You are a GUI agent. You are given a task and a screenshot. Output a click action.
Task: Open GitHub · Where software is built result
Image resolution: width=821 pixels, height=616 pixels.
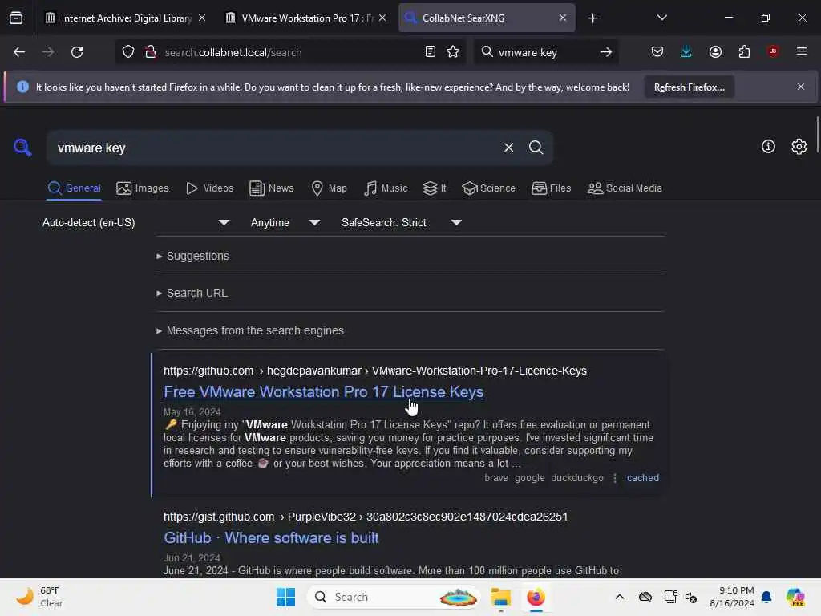(271, 537)
